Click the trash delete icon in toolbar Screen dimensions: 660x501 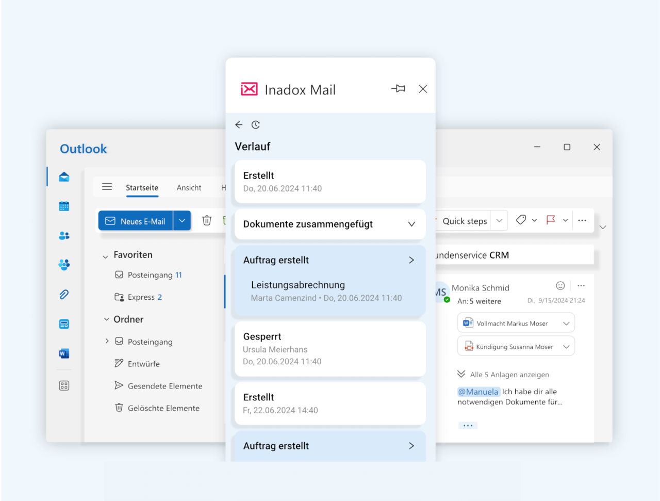[x=207, y=221]
